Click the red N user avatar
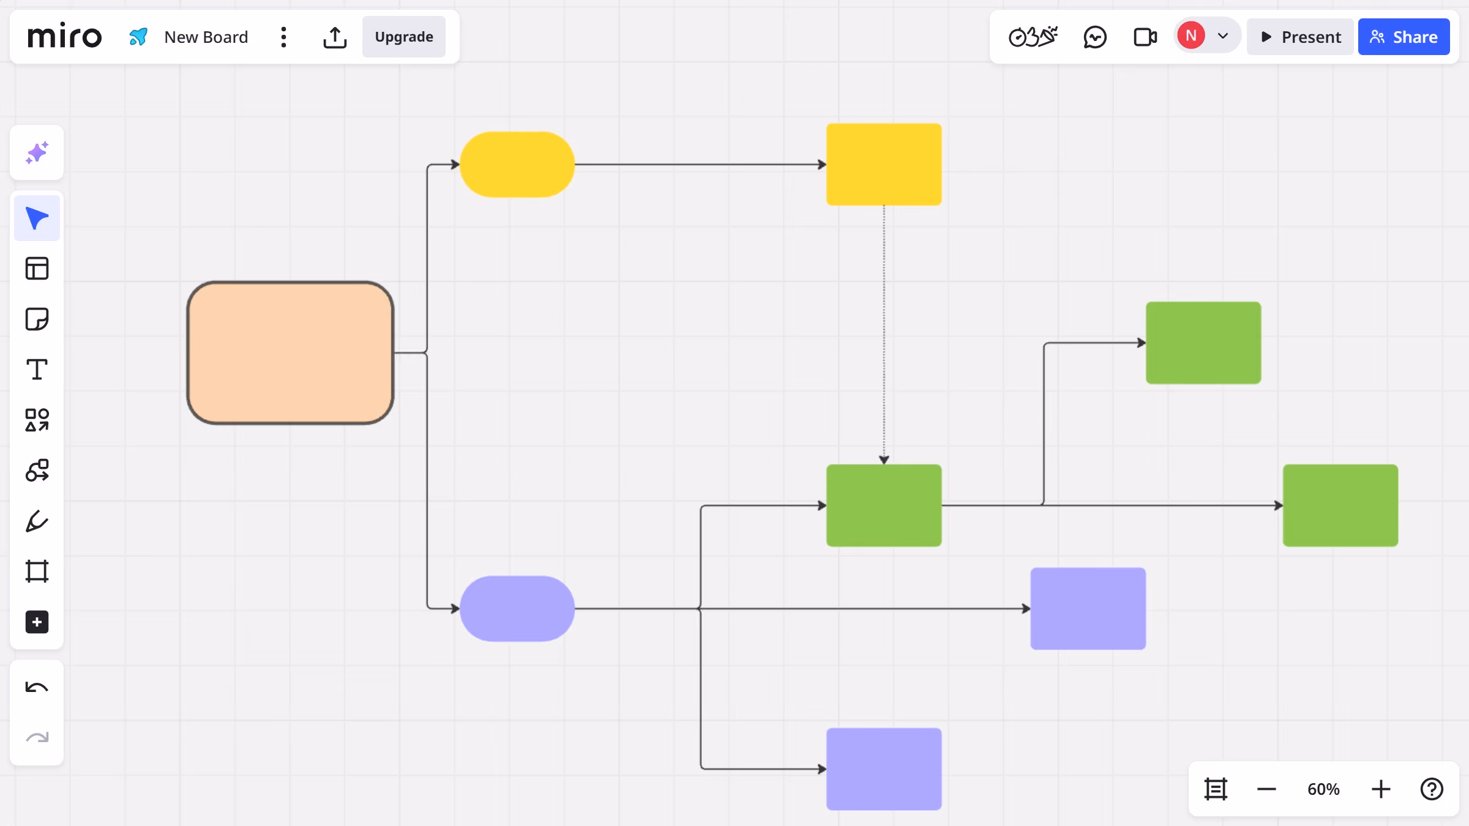 [x=1191, y=35]
